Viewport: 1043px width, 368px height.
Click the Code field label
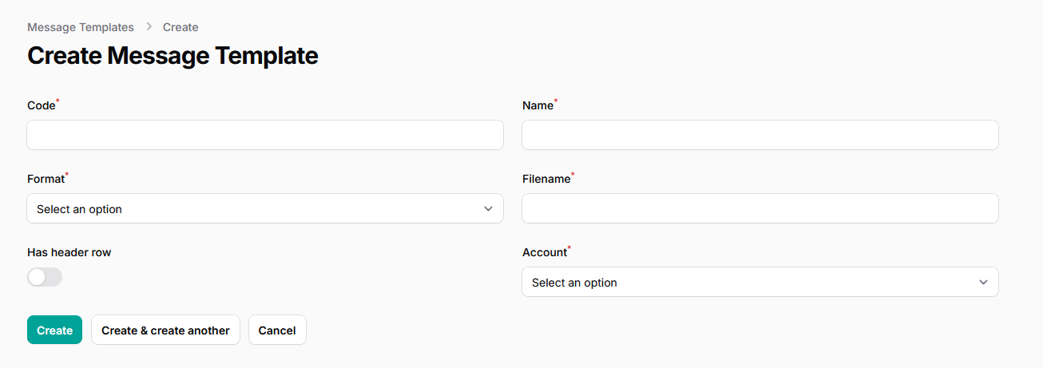pyautogui.click(x=41, y=105)
